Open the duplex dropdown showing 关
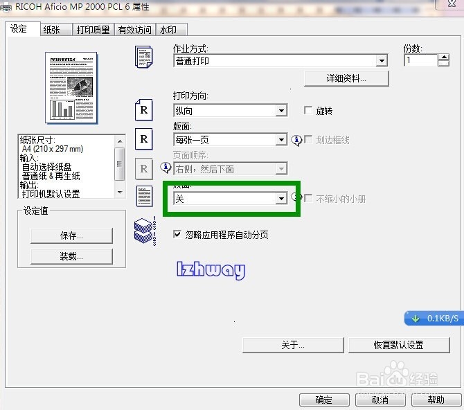The width and height of the screenshot is (464, 410). click(230, 198)
